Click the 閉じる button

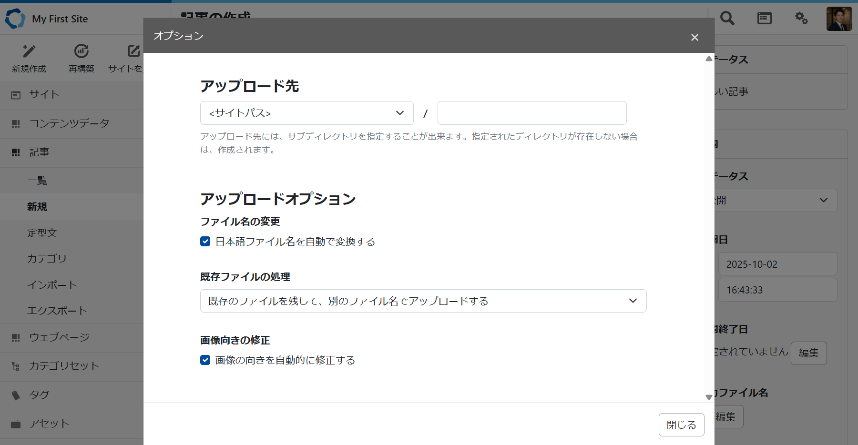click(681, 425)
